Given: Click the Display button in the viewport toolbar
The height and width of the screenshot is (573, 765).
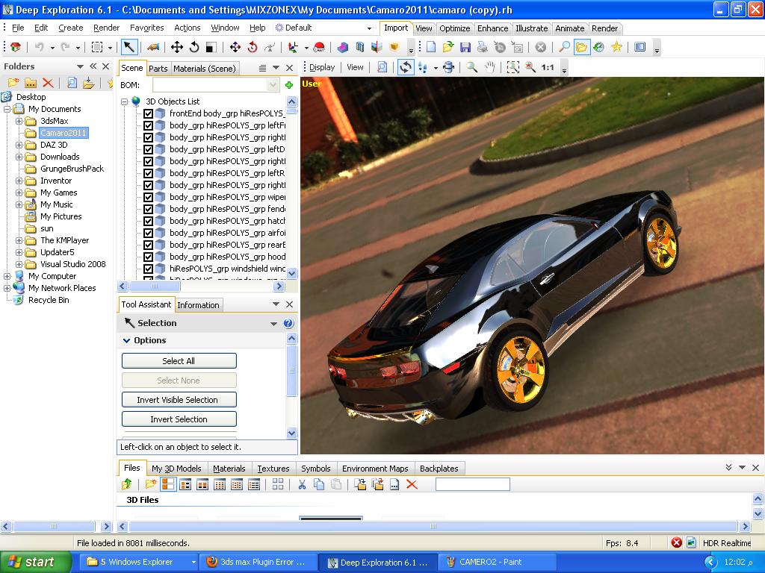Looking at the screenshot, I should click(x=322, y=67).
